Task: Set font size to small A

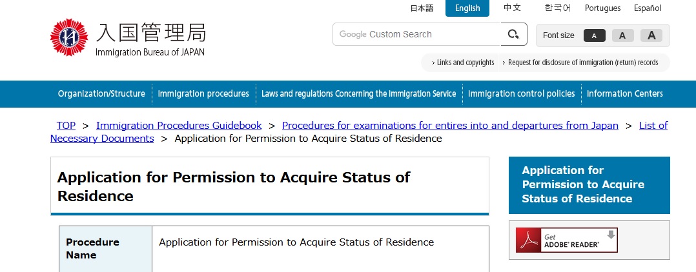Action: [x=594, y=35]
